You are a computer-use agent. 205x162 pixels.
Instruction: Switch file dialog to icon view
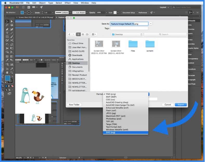78,34
